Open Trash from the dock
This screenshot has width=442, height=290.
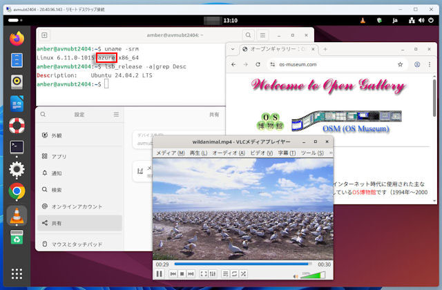point(17,238)
